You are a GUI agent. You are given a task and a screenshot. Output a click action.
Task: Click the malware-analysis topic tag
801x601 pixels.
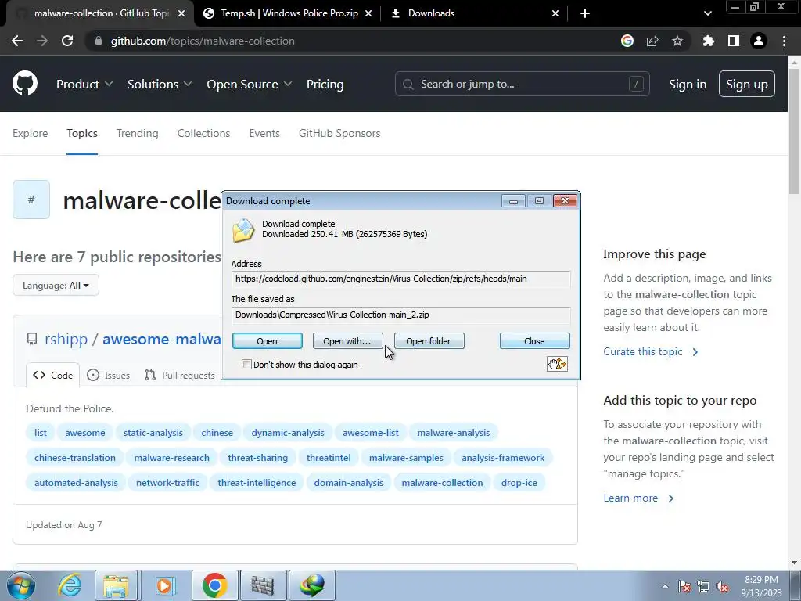[x=453, y=432]
